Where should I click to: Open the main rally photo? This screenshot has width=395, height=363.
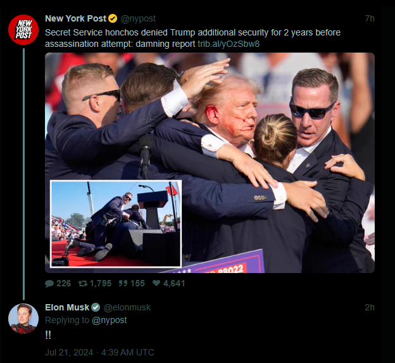pos(252,126)
